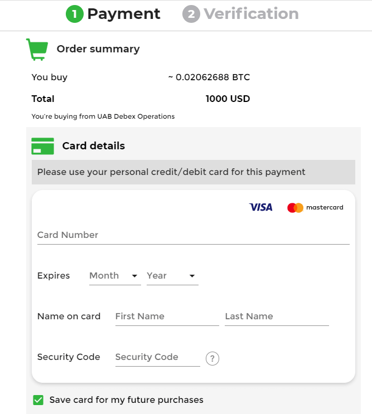This screenshot has width=372, height=414.
Task: Click the green shopping cart icon
Action: click(x=36, y=49)
